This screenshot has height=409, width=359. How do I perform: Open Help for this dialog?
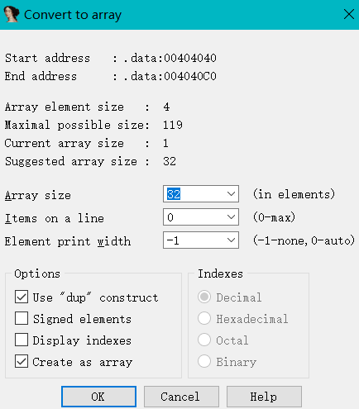(264, 397)
